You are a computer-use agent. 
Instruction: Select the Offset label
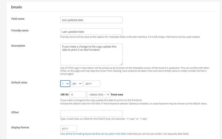tap(16, 112)
